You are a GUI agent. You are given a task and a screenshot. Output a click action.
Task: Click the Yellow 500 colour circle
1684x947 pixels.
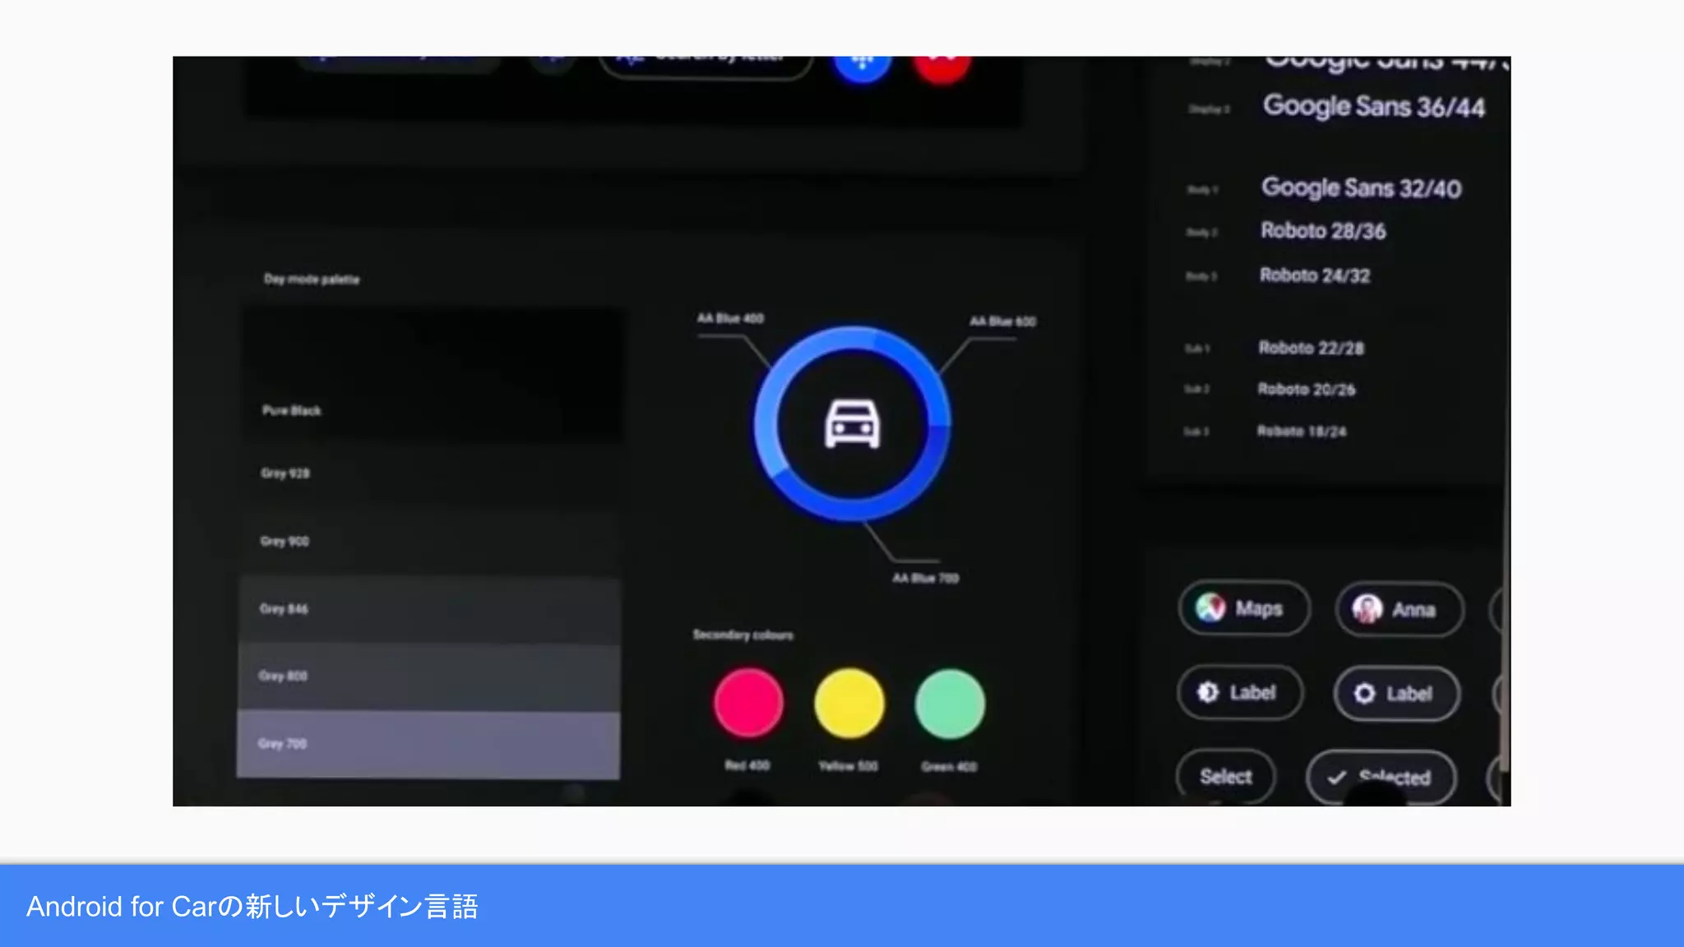point(849,703)
